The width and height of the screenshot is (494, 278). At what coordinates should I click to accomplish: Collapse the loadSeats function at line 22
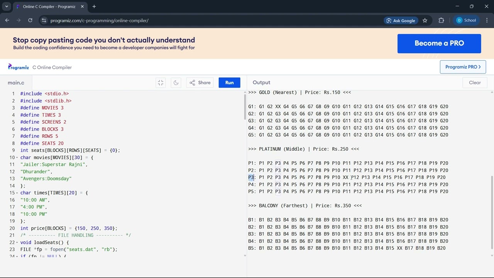tap(17, 242)
